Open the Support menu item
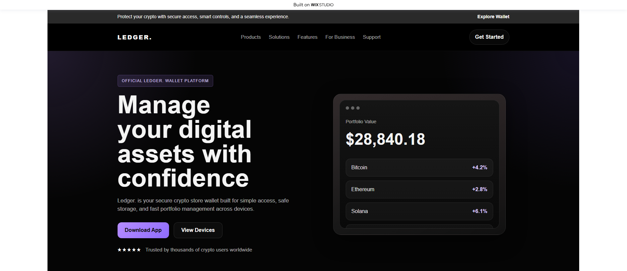The image size is (627, 271). point(372,37)
